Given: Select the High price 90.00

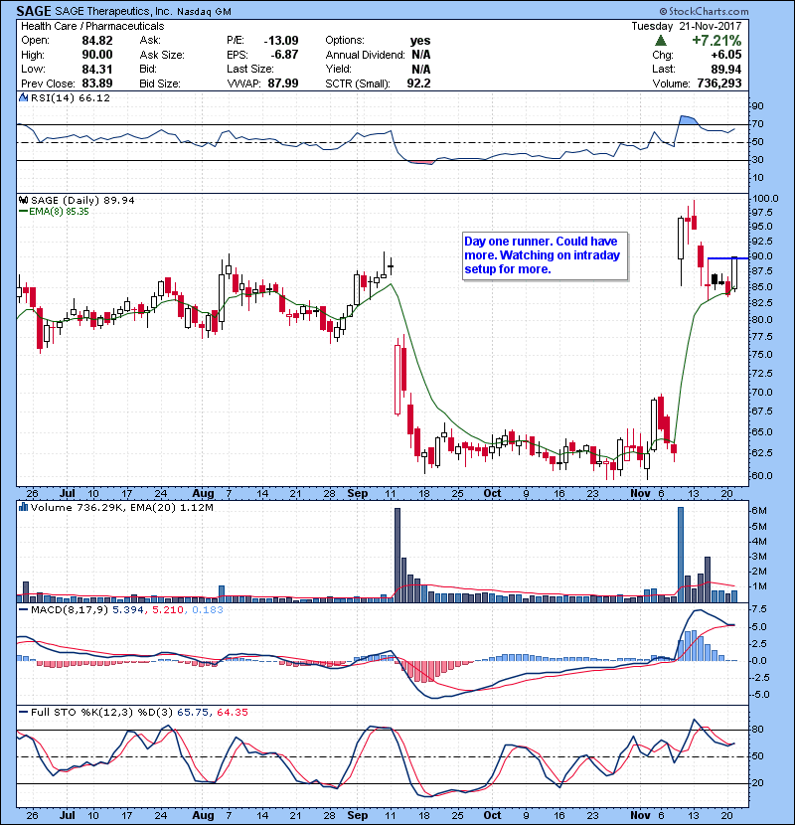Looking at the screenshot, I should (x=97, y=55).
